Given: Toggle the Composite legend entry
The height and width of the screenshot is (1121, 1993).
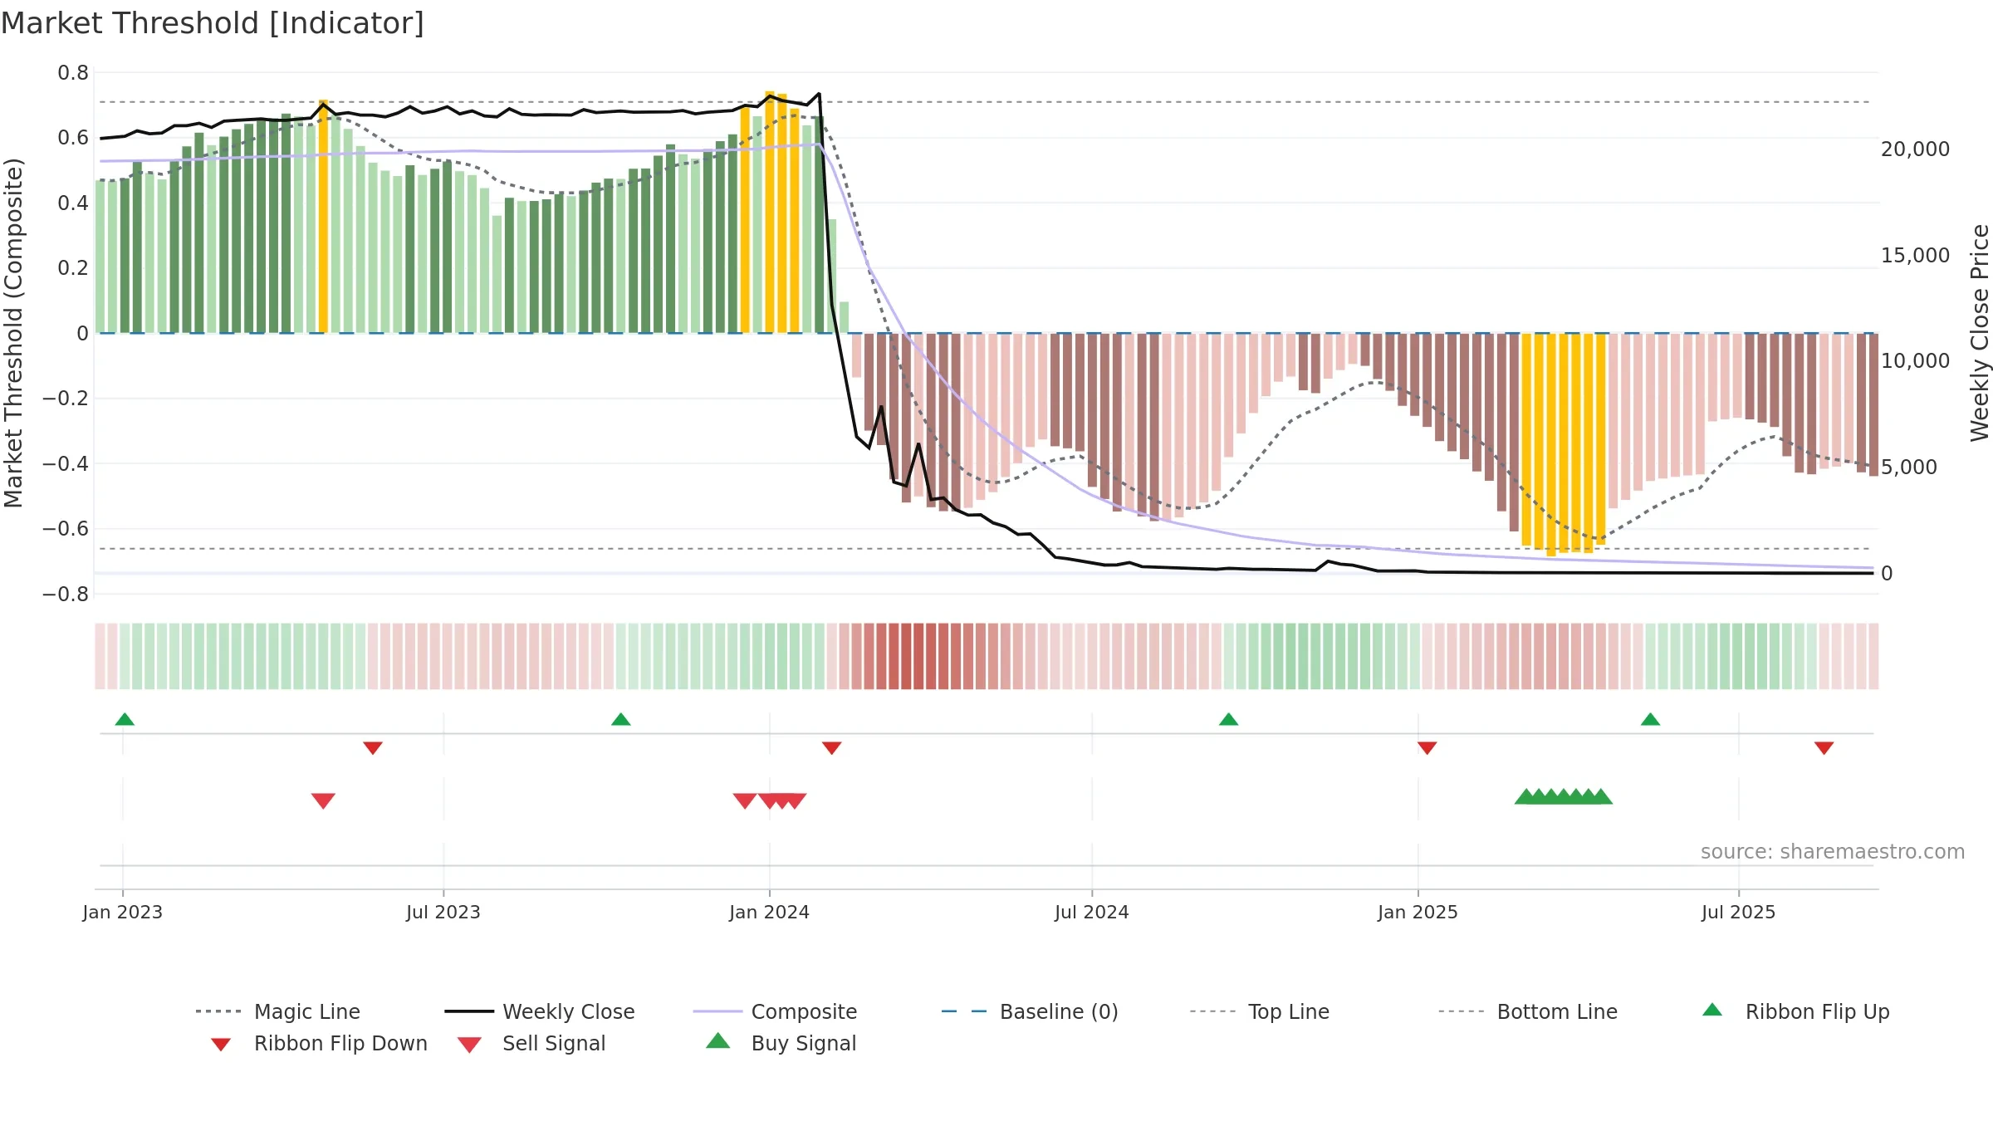Looking at the screenshot, I should (775, 1011).
